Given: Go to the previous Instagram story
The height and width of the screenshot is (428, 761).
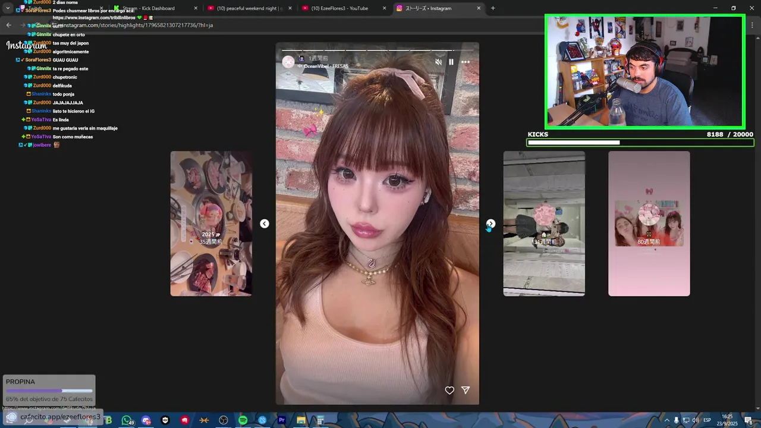Looking at the screenshot, I should click(265, 224).
